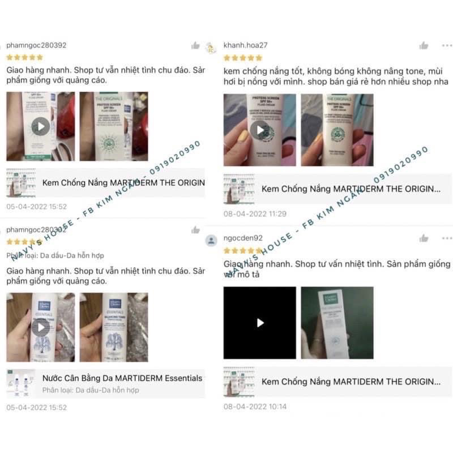Open the Kem Chống Nắng product under khanh.hoa27
The width and height of the screenshot is (453, 453).
point(337,189)
